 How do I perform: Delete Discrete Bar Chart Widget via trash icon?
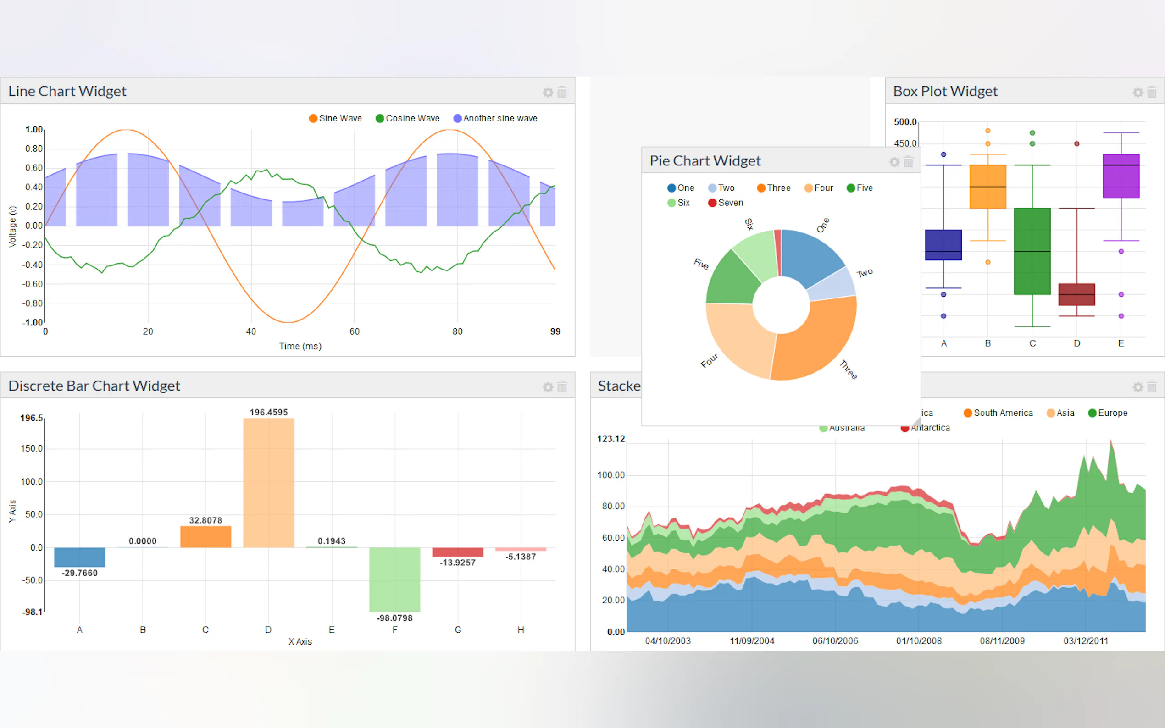pos(561,387)
